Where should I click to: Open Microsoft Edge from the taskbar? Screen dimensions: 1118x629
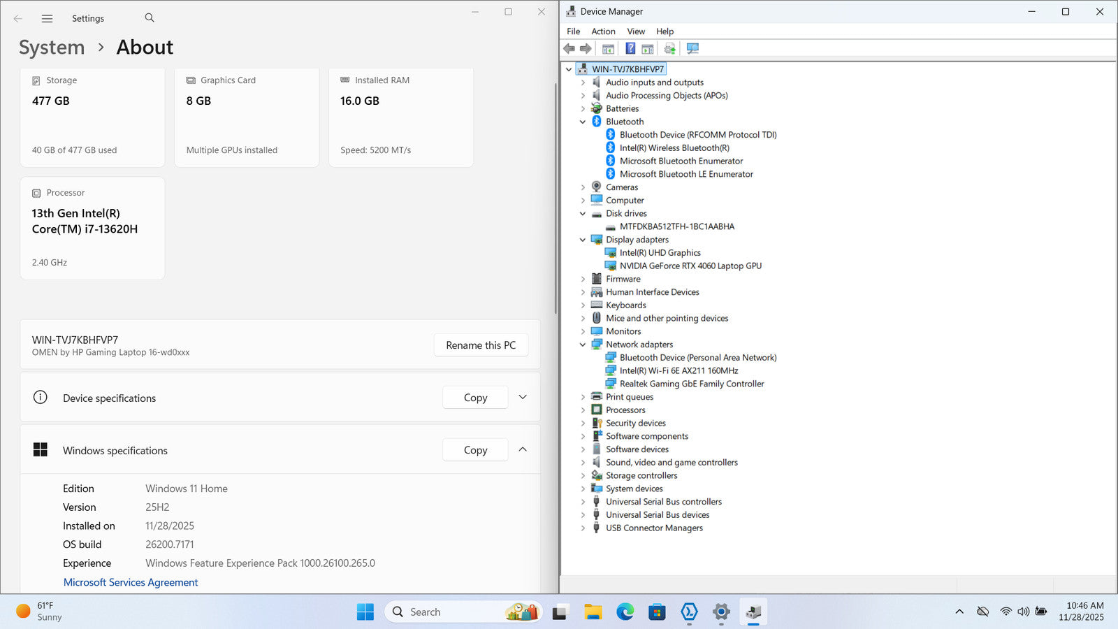coord(625,612)
